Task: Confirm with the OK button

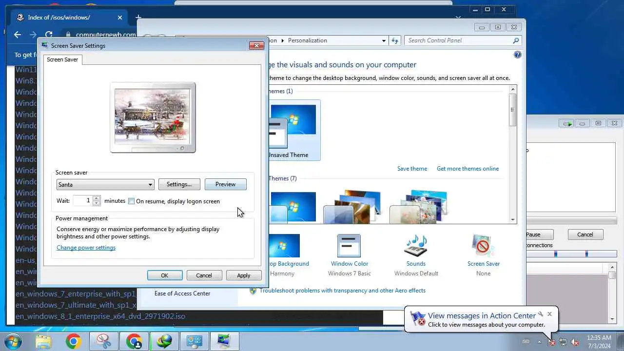Action: (165, 275)
